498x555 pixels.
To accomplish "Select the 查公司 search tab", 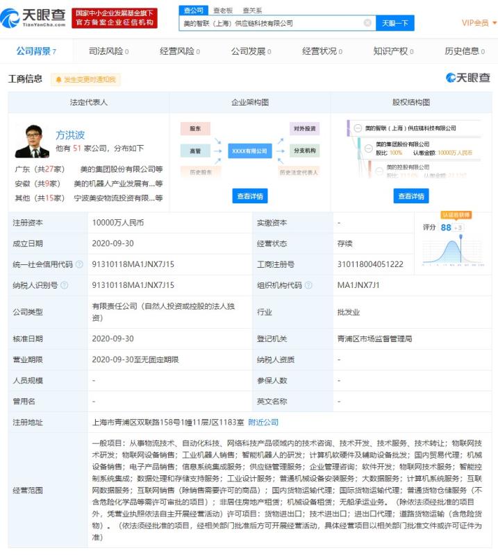I will point(194,10).
